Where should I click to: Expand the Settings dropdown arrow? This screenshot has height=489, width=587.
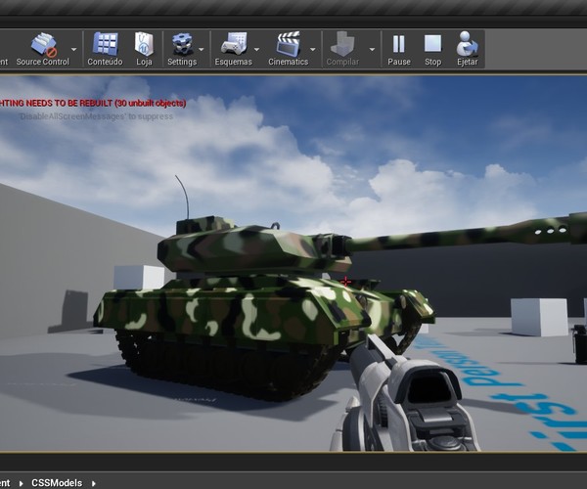pyautogui.click(x=202, y=49)
